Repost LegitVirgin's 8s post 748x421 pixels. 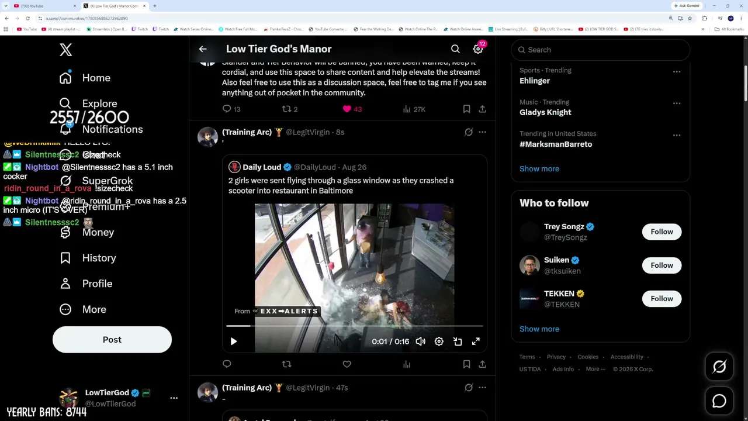tap(286, 364)
